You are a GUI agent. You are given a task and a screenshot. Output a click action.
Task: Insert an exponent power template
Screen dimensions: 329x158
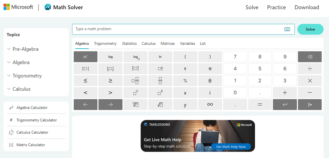pos(135,93)
